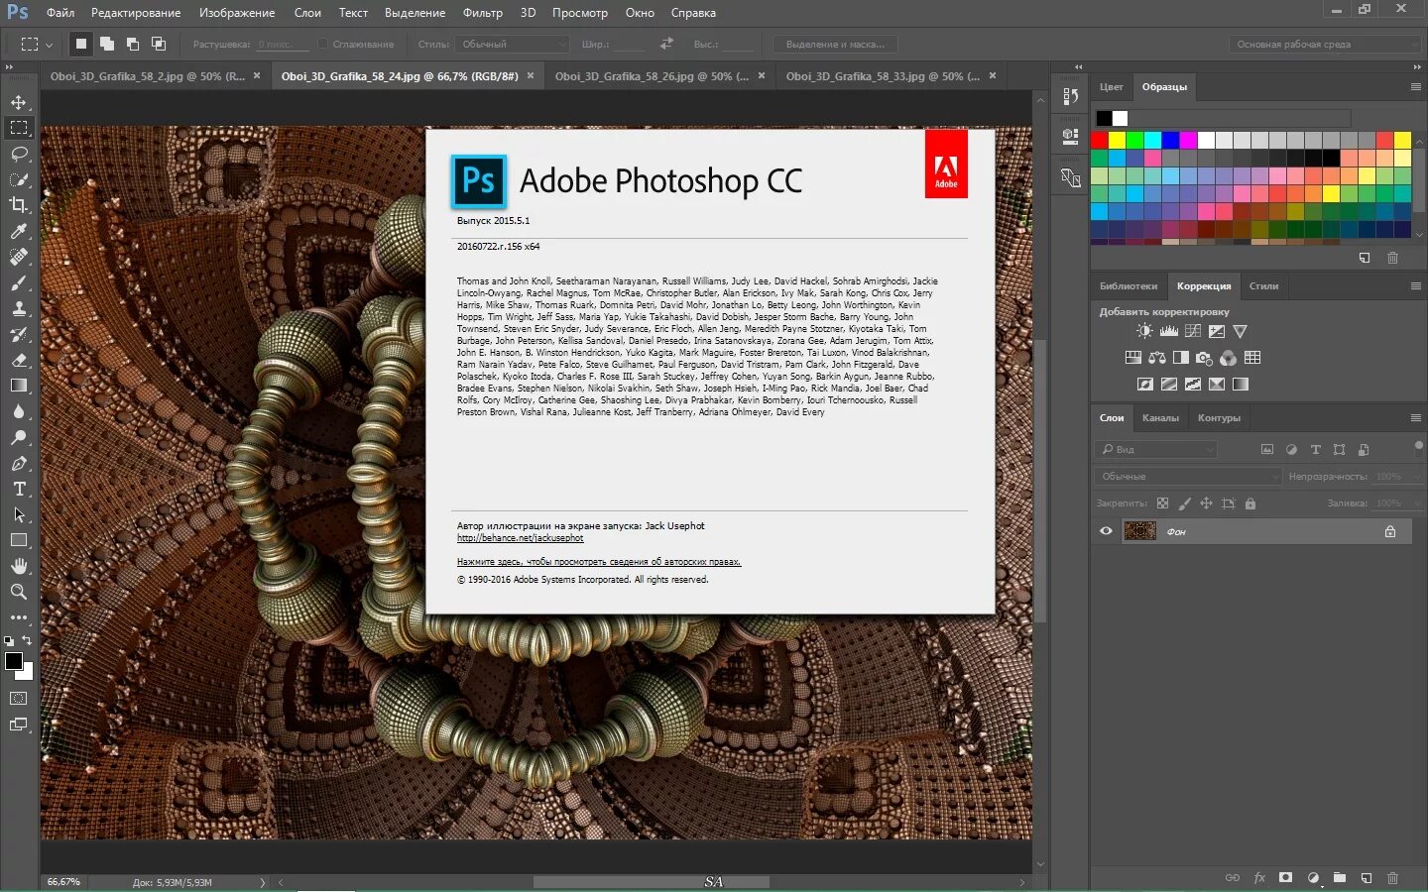Screen dimensions: 1428x892
Task: Select the Crop tool
Action: pyautogui.click(x=19, y=205)
